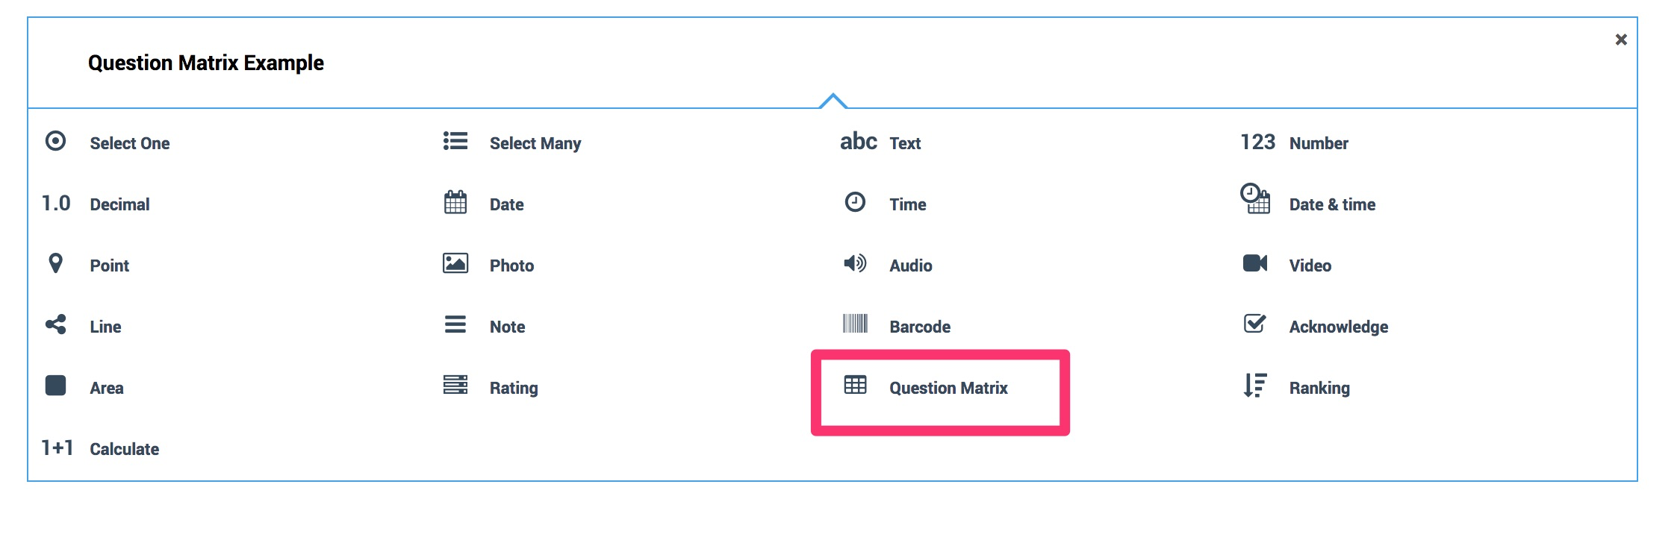Image resolution: width=1680 pixels, height=543 pixels.
Task: Pick the Rating question type
Action: [513, 388]
